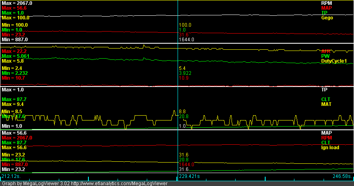Select the yellow Gego legend label

327,18
